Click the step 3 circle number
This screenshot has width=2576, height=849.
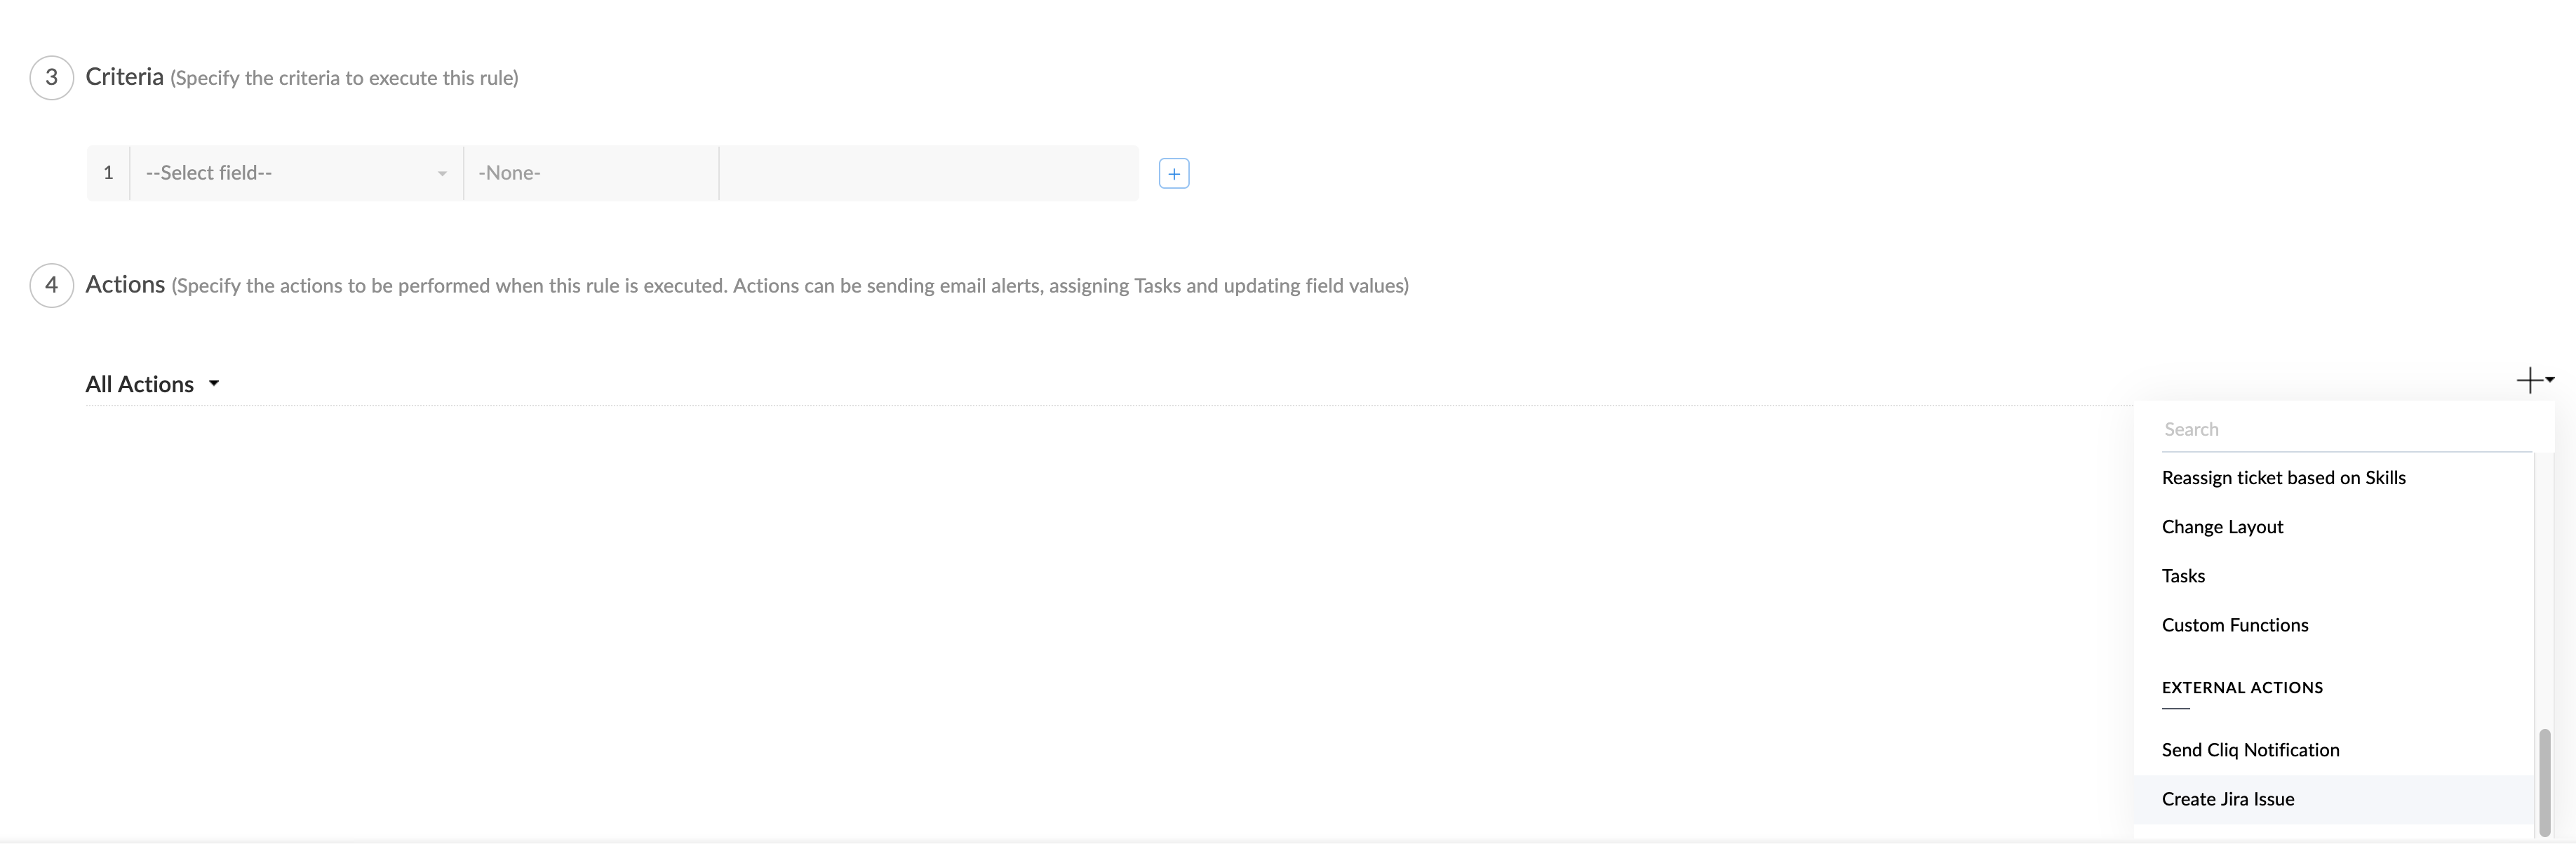click(x=51, y=78)
